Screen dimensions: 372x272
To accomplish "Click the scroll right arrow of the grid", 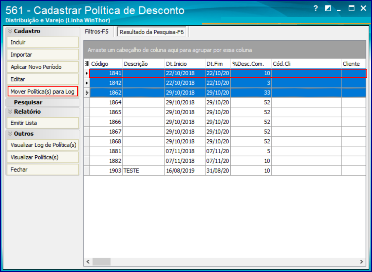I will [x=361, y=262].
